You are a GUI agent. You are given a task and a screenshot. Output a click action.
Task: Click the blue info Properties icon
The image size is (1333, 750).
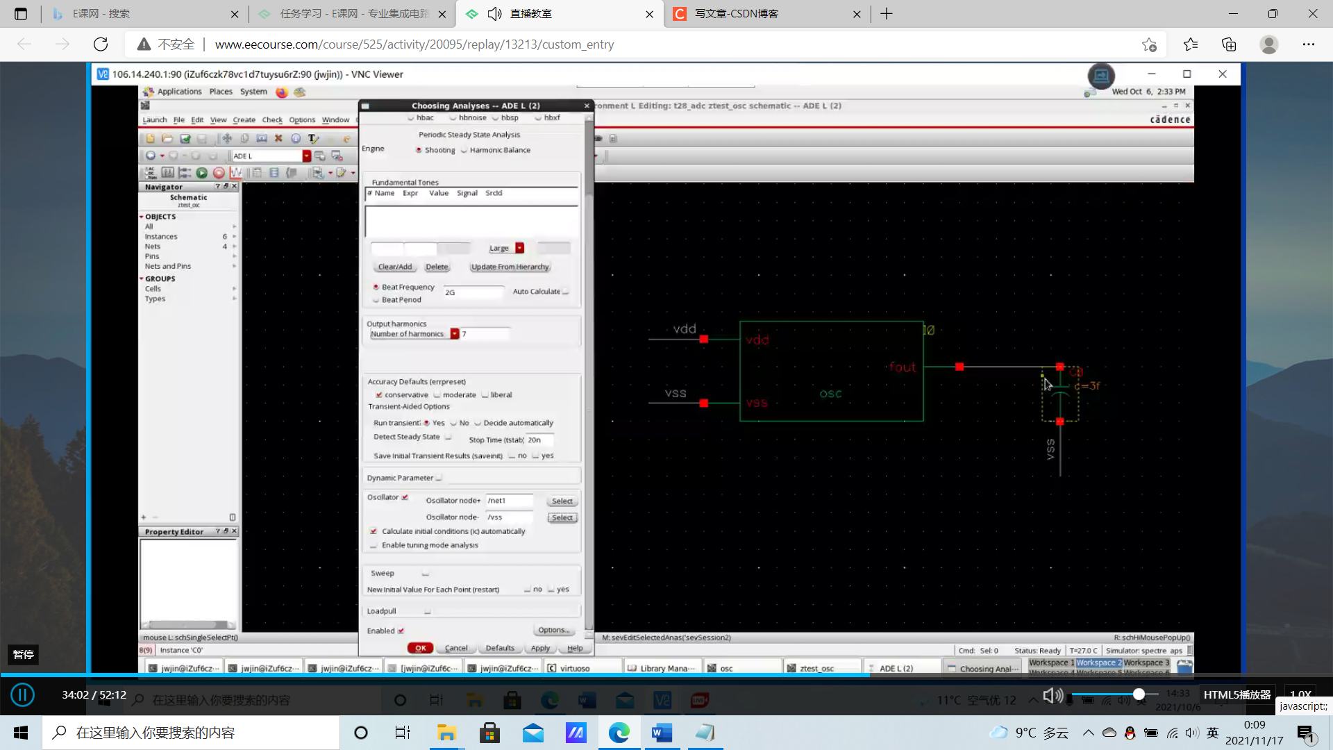pyautogui.click(x=296, y=139)
